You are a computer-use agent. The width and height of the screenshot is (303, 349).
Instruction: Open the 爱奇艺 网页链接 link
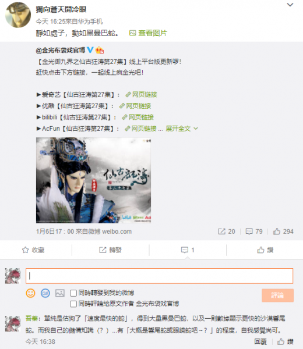tap(142, 95)
